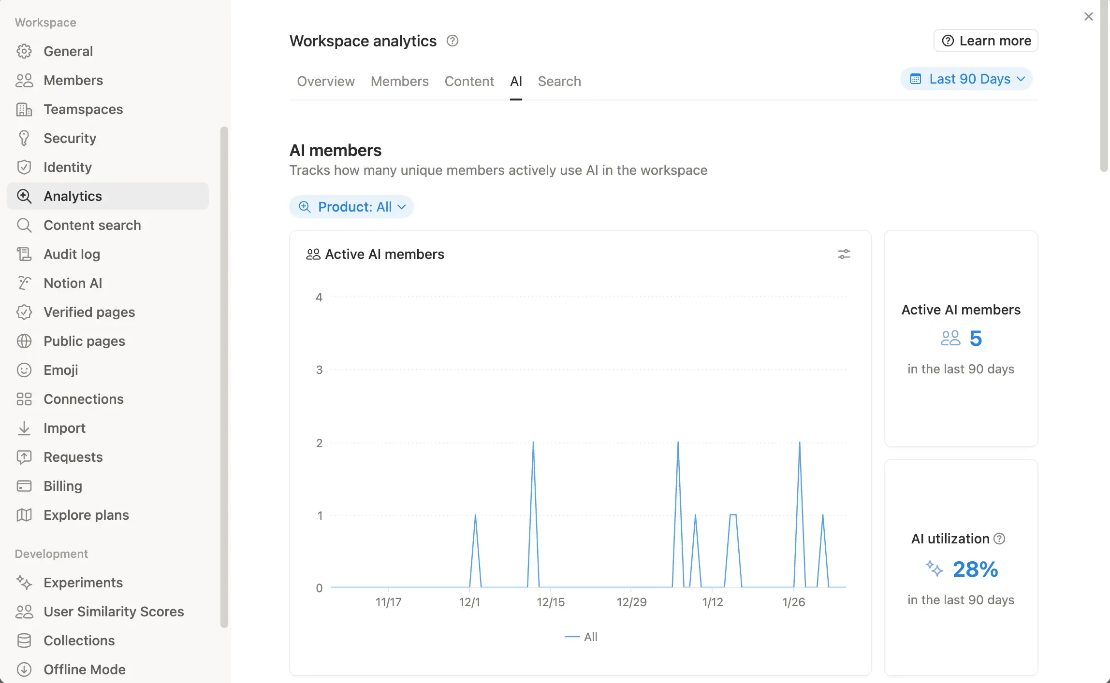This screenshot has width=1110, height=683.
Task: Click the help icon beside AI utilization
Action: [x=999, y=539]
